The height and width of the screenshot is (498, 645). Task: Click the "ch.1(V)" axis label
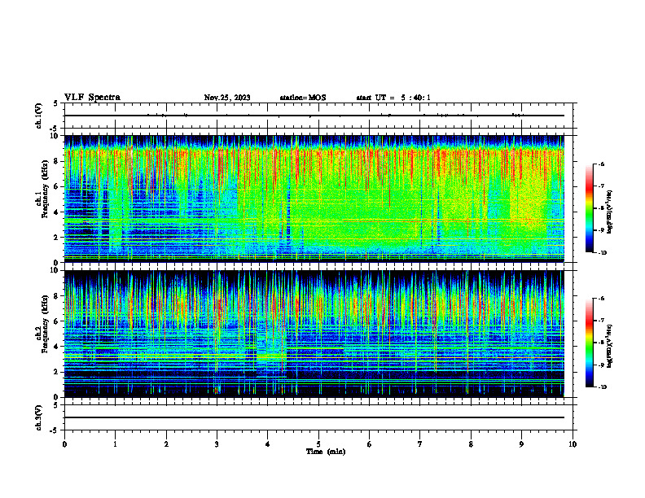[x=39, y=116]
